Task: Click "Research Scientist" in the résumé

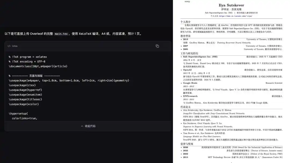Action: (x=274, y=83)
